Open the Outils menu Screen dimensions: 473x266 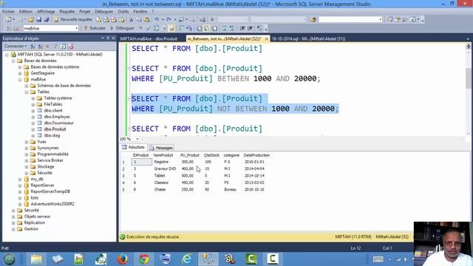point(123,12)
